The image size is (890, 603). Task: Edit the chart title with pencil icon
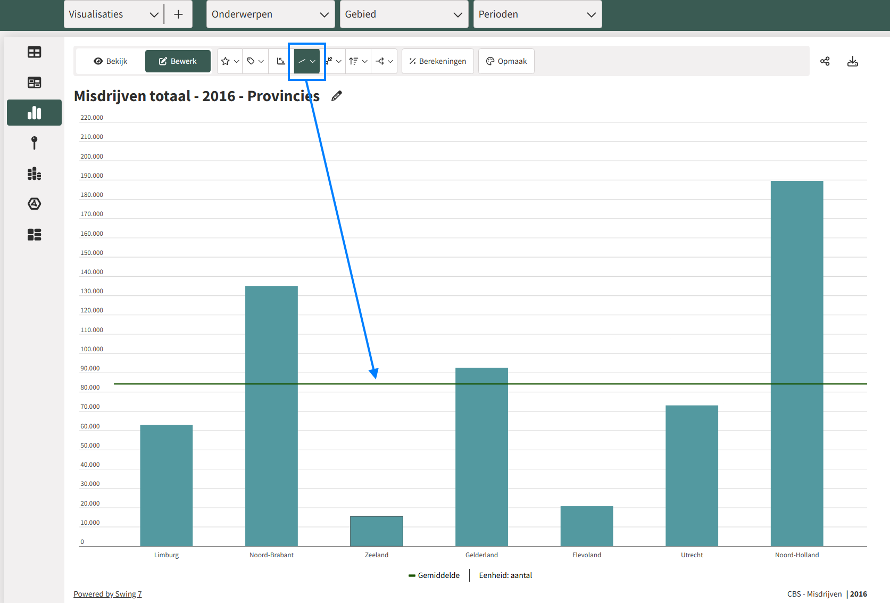point(336,96)
